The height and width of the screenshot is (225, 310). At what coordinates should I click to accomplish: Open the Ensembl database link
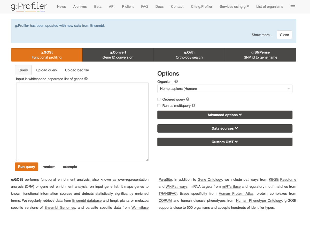click(87, 200)
